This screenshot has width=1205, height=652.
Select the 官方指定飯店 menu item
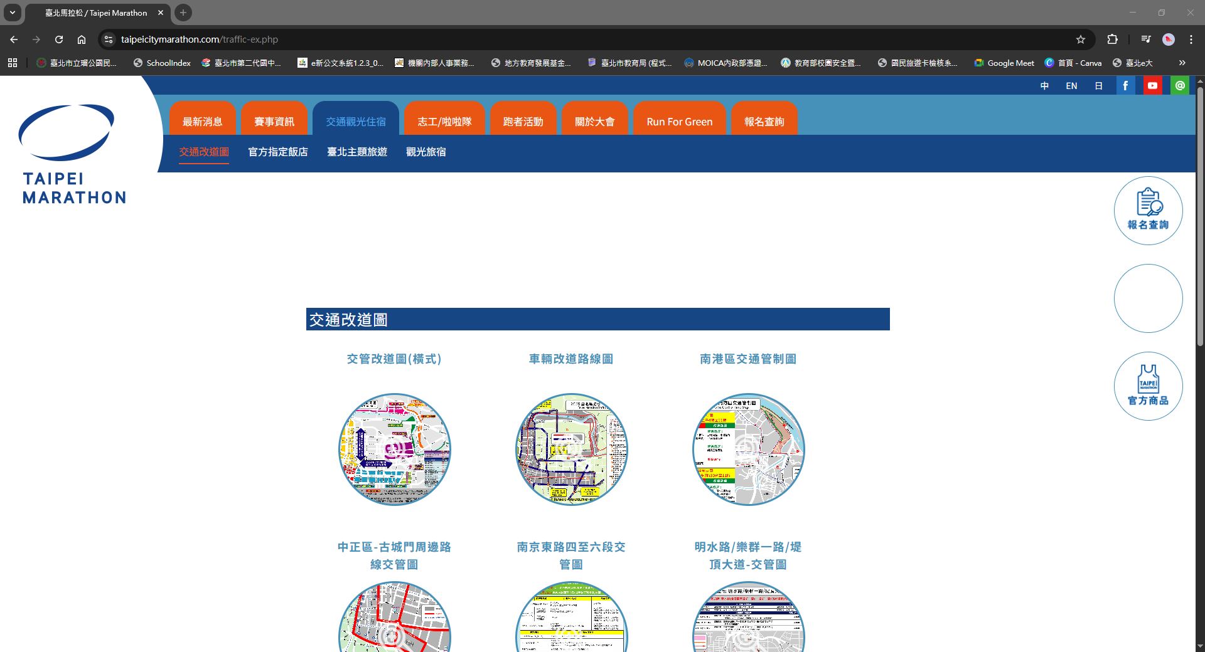[277, 152]
